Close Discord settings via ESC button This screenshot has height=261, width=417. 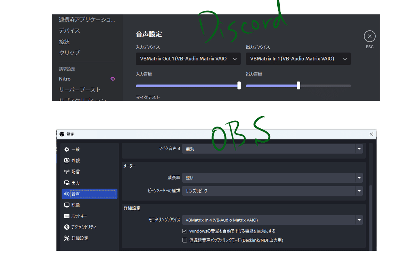coord(369,36)
